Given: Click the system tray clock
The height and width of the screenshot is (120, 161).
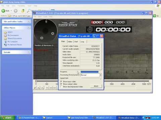Looking at the screenshot, I should 155,118.
